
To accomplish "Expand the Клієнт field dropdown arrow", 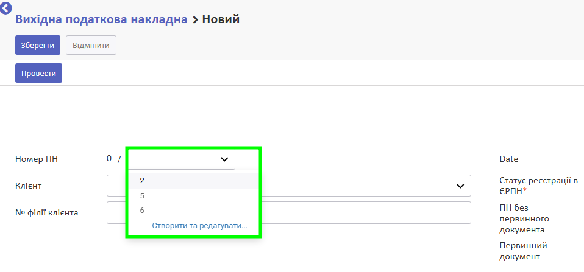I will pos(460,186).
